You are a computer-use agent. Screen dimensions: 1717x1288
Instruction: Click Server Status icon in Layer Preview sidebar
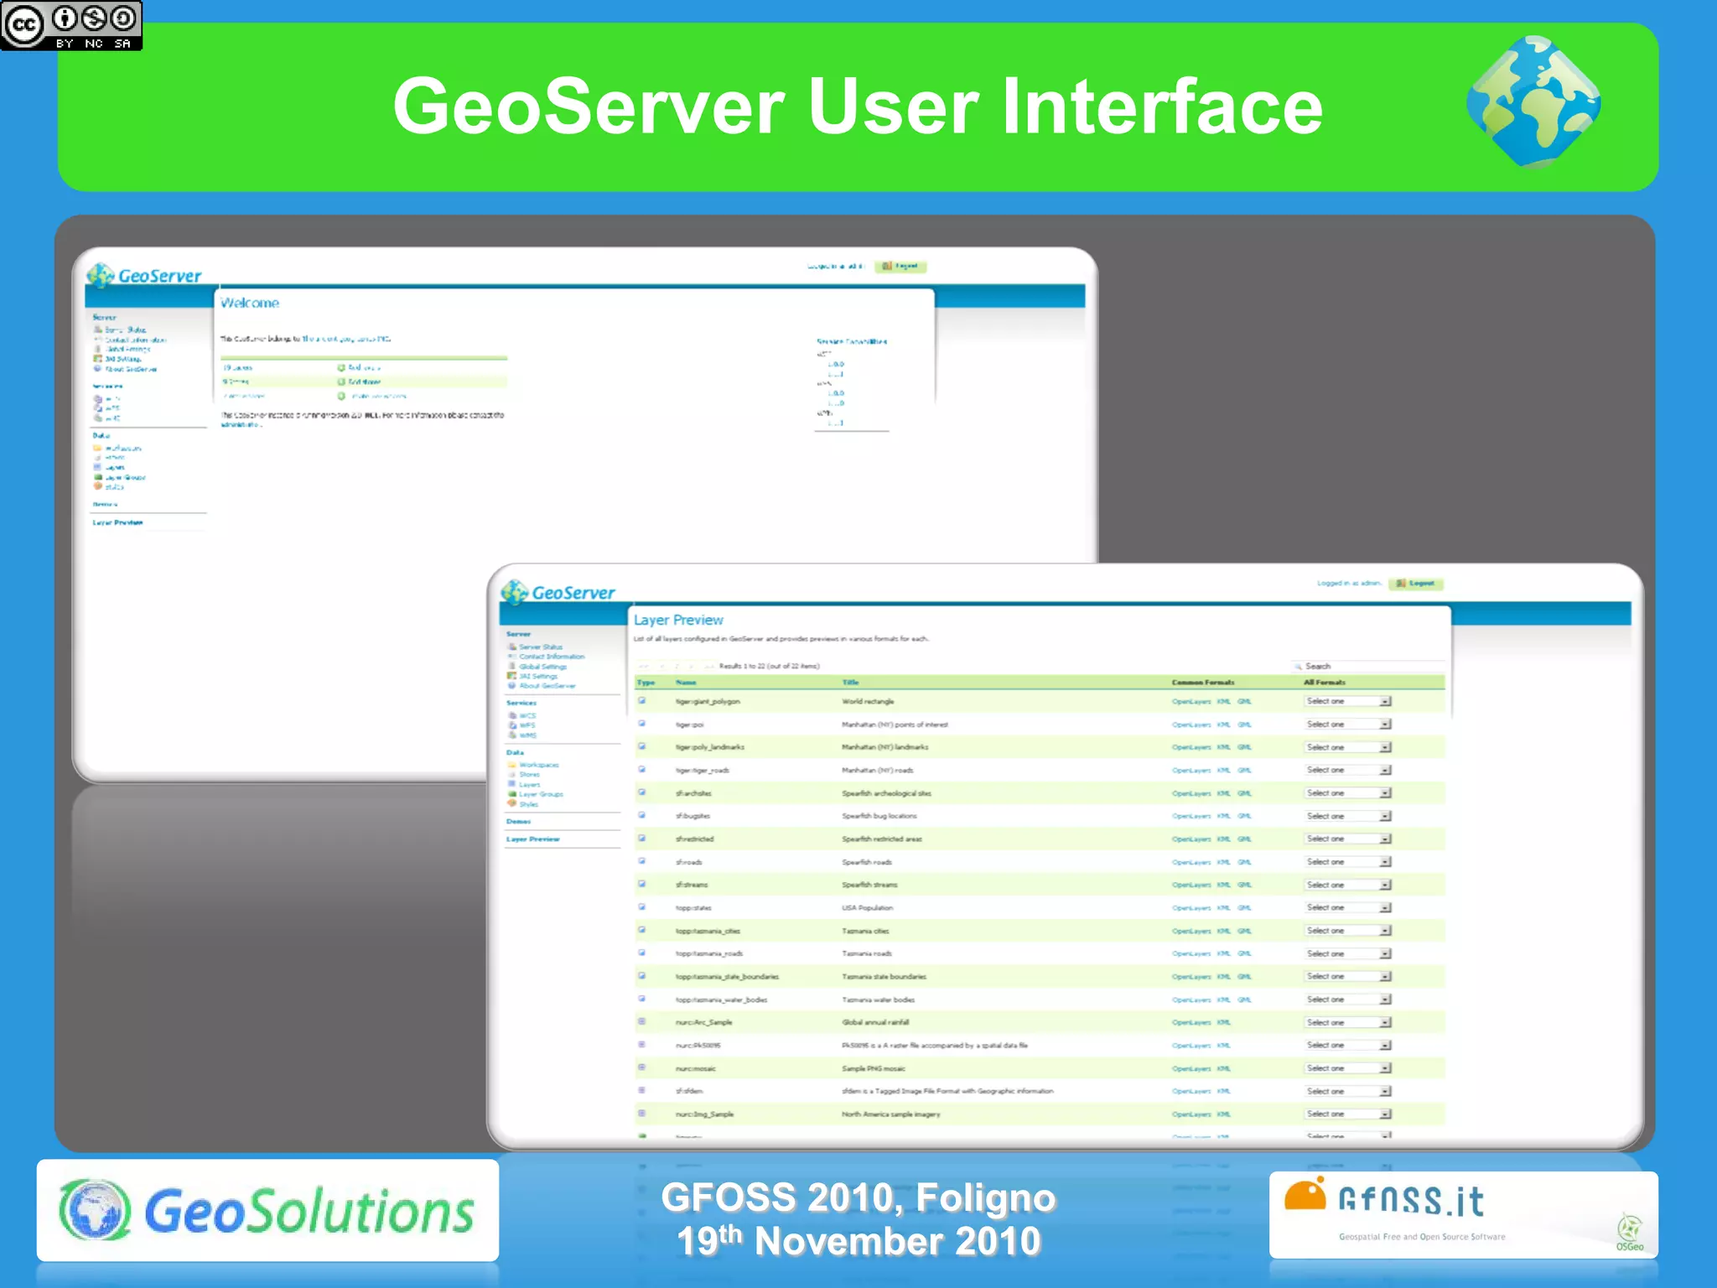pyautogui.click(x=511, y=647)
